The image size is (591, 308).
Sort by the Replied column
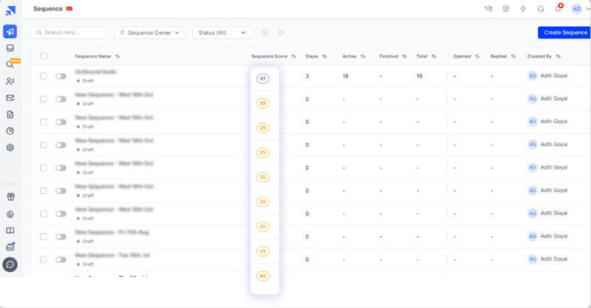pos(513,57)
